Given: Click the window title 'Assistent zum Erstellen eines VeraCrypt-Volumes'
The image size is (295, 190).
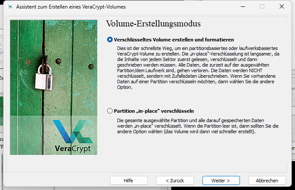Looking at the screenshot, I should click(71, 7).
